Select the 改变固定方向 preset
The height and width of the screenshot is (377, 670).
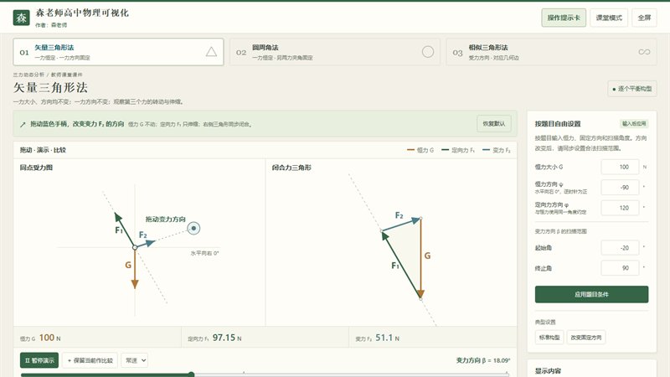[585, 338]
